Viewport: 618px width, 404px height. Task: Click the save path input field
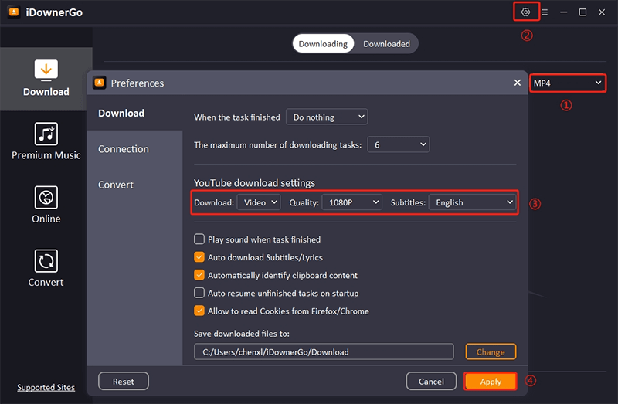click(324, 352)
